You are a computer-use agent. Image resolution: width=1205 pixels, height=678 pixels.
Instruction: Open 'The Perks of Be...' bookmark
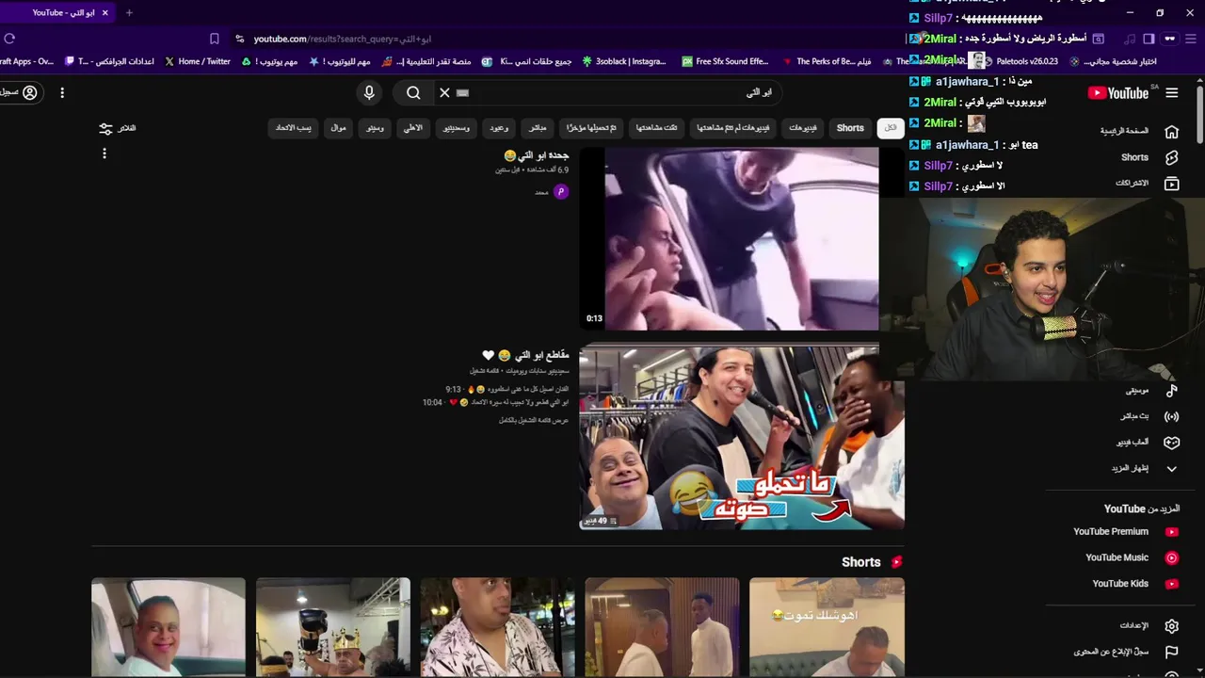(827, 61)
